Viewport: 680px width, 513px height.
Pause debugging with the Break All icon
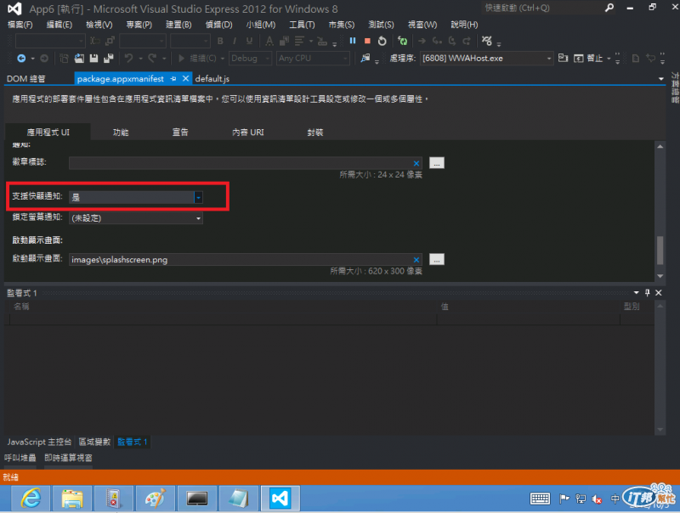coord(353,41)
